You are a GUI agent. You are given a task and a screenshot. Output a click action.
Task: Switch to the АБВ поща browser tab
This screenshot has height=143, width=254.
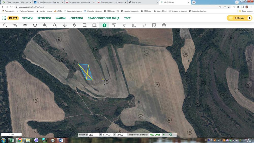tap(17, 2)
